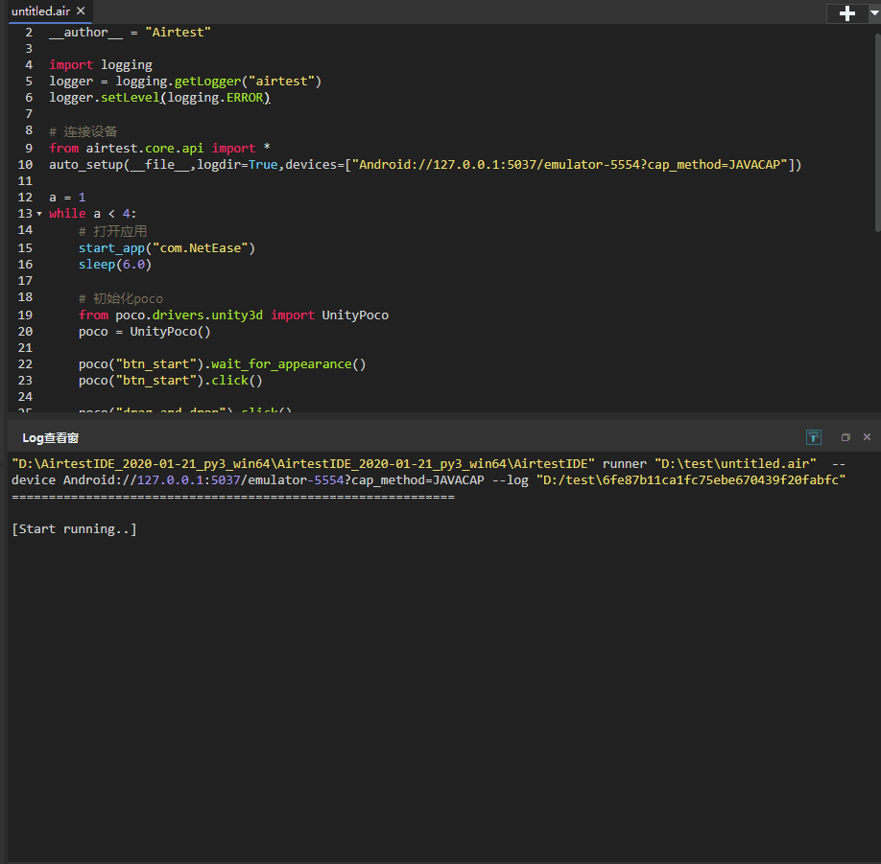Open log filter icon in Log panel
This screenshot has width=881, height=864.
coord(813,437)
